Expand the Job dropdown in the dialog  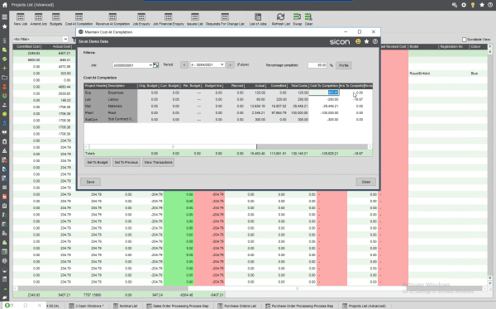click(x=150, y=65)
